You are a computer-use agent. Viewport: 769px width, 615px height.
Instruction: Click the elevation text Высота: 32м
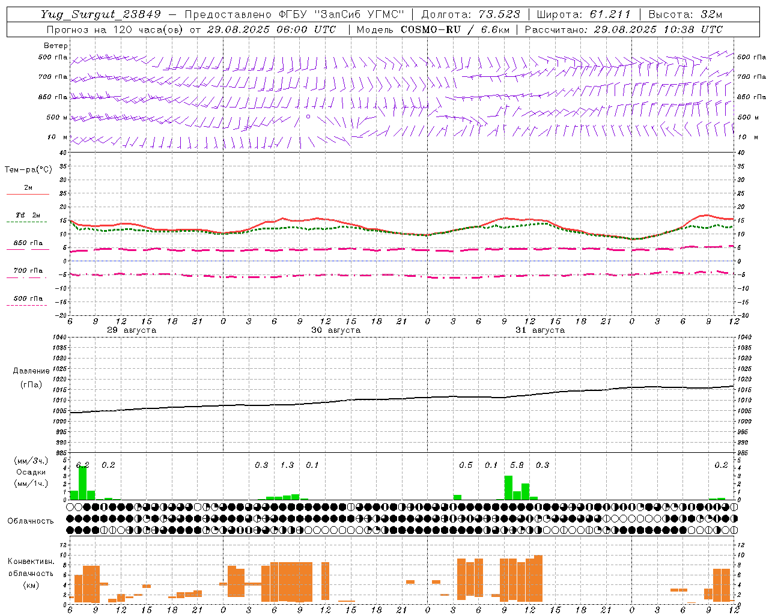pyautogui.click(x=685, y=14)
